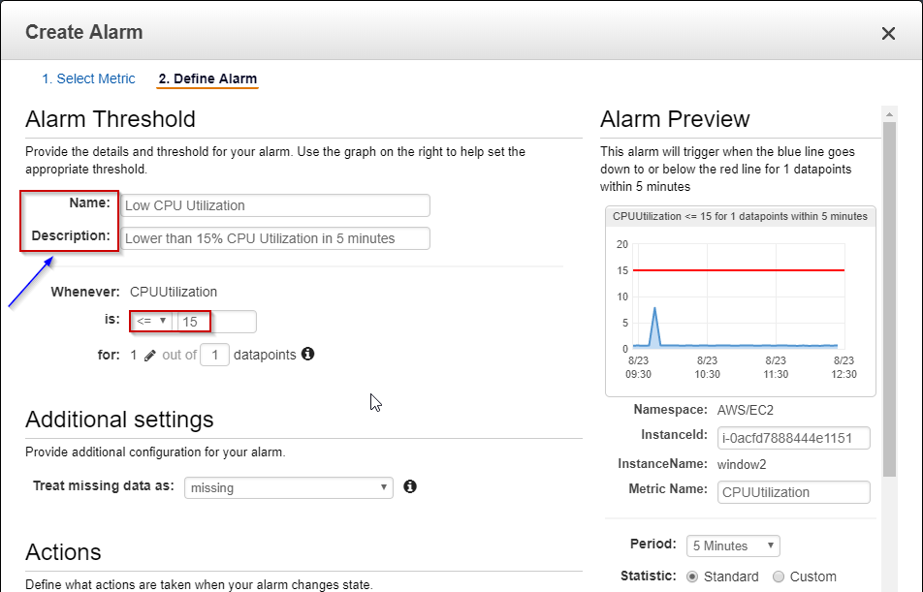This screenshot has height=592, width=923.
Task: Switch to the Define Alarm tab
Action: click(207, 78)
